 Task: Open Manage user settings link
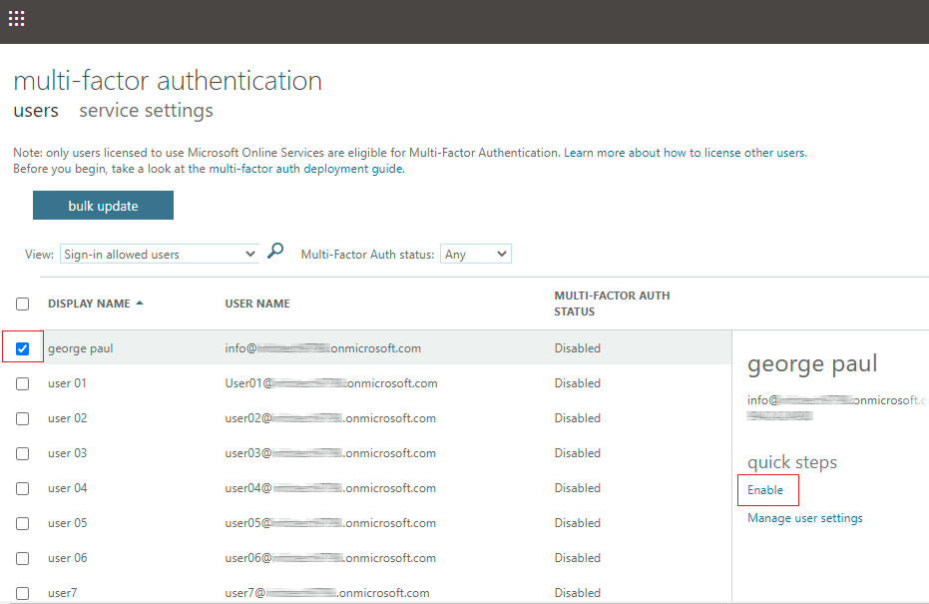tap(804, 518)
